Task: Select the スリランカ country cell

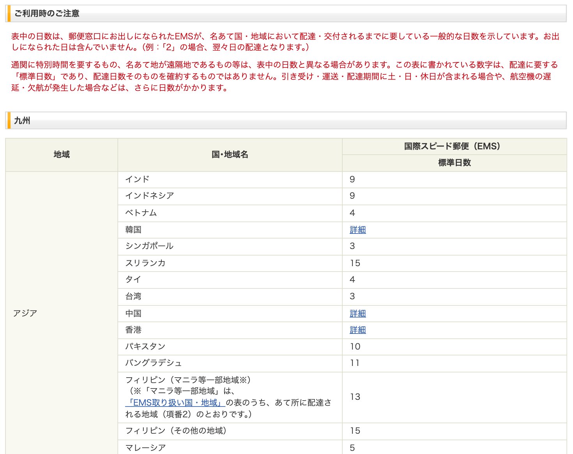Action: point(230,263)
